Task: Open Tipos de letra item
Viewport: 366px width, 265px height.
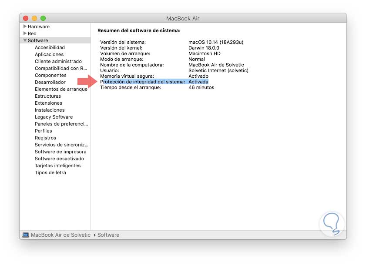Action: coord(50,173)
